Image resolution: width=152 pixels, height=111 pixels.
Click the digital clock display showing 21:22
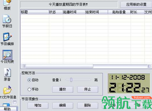pyautogui.click(x=129, y=84)
